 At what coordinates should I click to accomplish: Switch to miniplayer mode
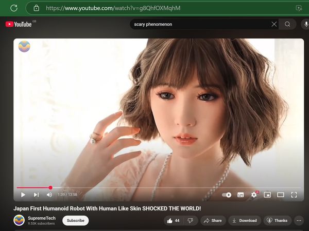[x=267, y=195]
